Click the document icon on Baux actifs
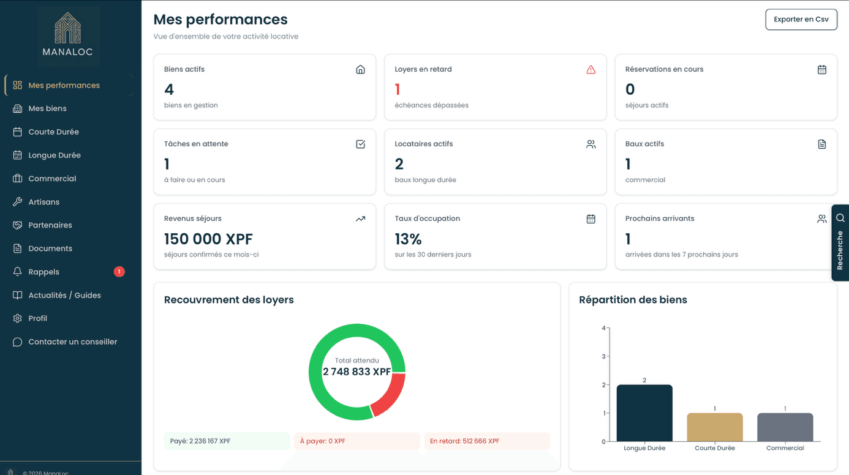Screen dimensions: 849x475 coord(821,144)
